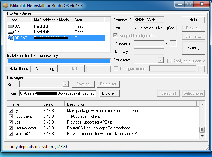Click the Description column header
Image resolution: width=212 pixels, height=157 pixels.
coord(131,104)
